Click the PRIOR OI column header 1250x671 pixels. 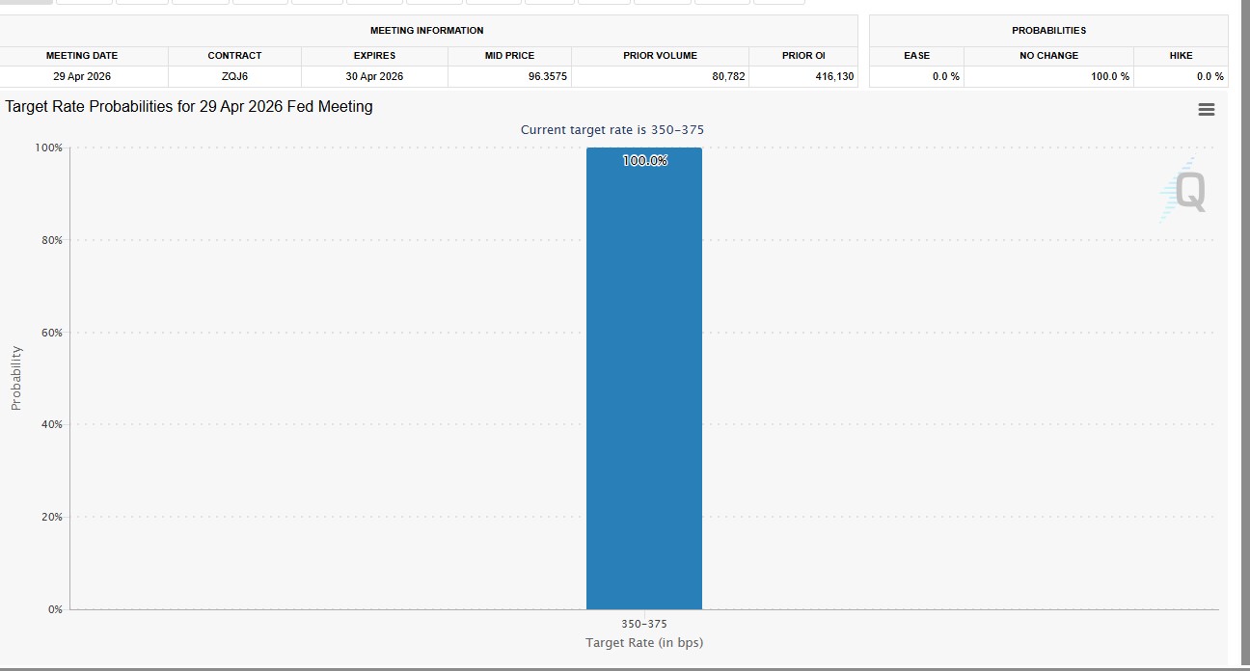coord(803,55)
